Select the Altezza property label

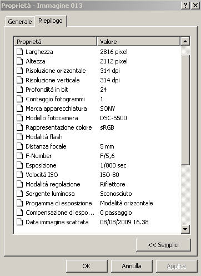tap(36, 61)
